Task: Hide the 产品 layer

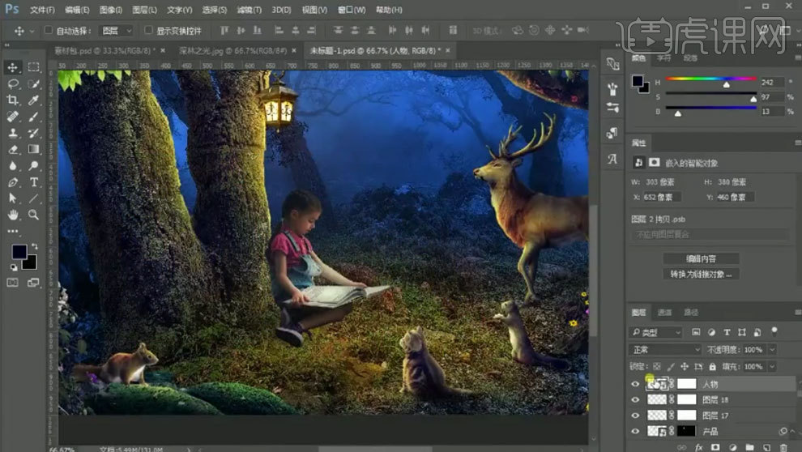Action: pos(635,431)
